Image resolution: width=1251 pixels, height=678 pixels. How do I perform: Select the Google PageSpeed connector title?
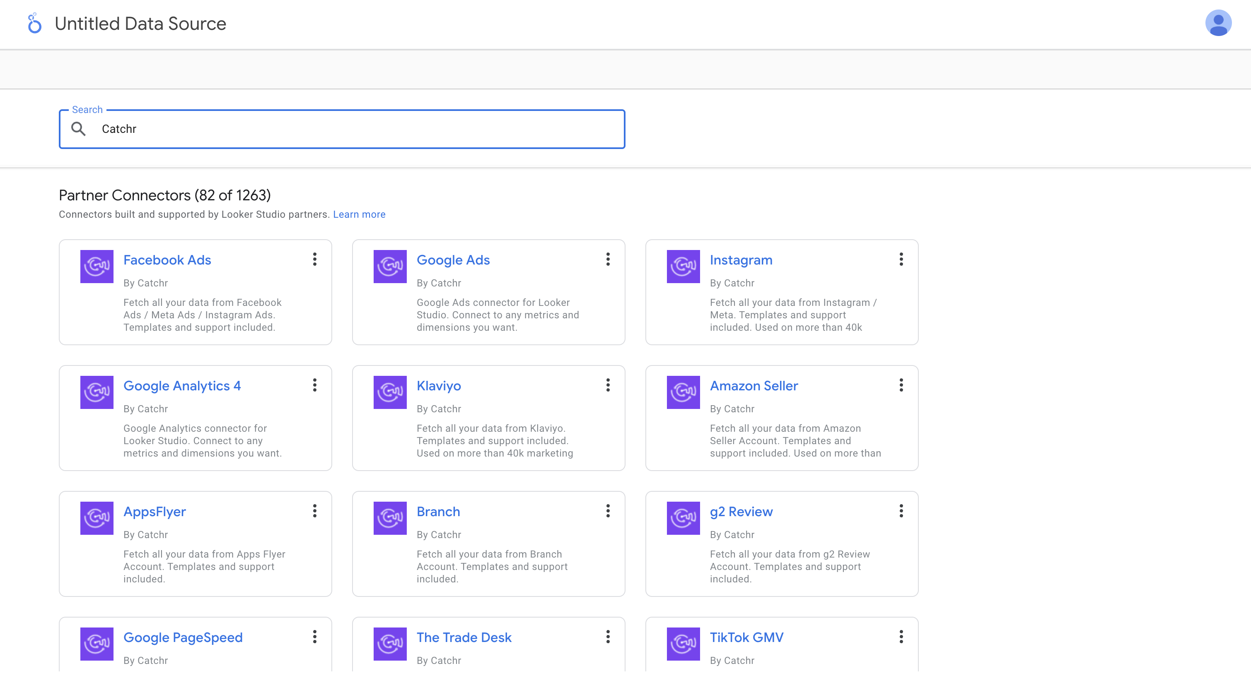(183, 637)
